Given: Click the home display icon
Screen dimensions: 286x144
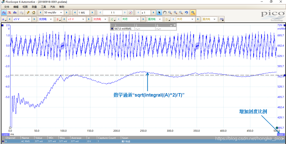Looking at the screenshot, I should point(33,13).
